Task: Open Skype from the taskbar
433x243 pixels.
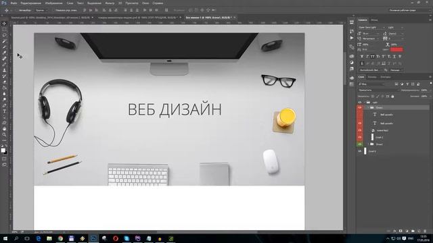Action: click(127, 238)
